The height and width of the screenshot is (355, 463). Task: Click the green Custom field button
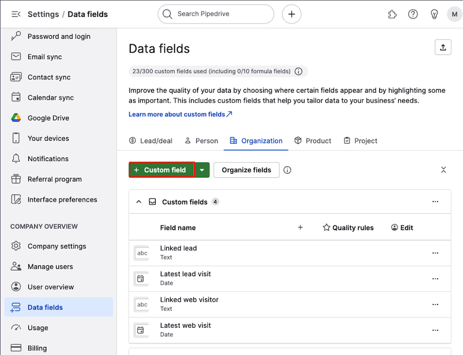click(161, 170)
